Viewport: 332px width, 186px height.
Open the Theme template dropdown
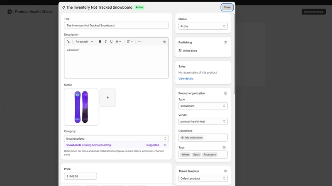pyautogui.click(x=203, y=179)
